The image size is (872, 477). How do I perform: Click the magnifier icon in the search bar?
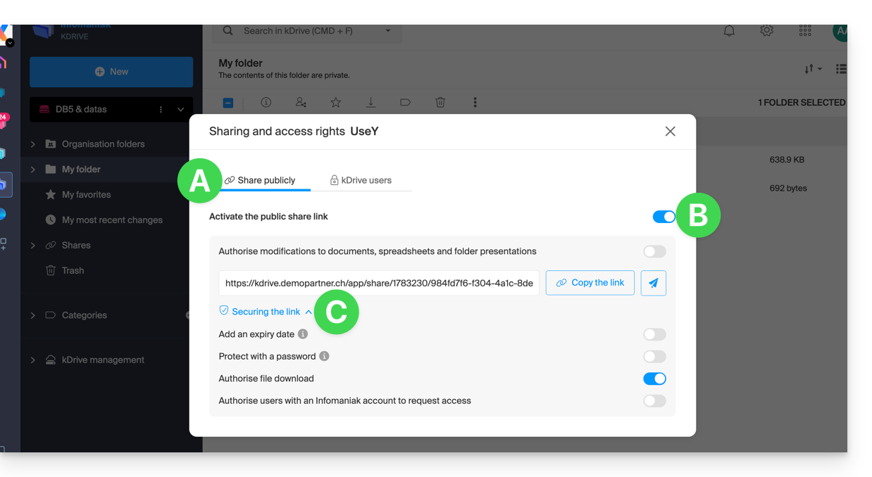click(228, 31)
